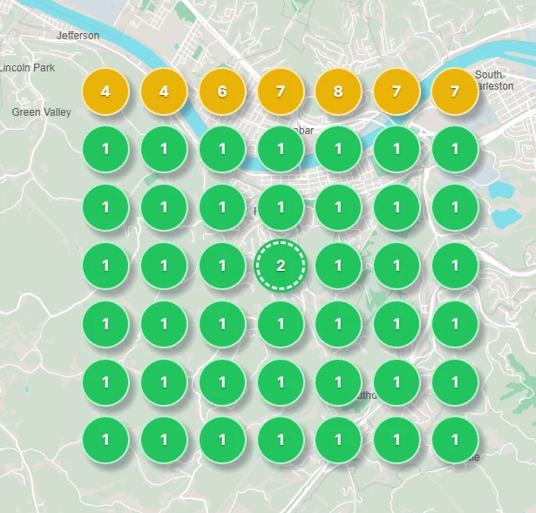Viewport: 536px width, 513px height.
Task: Open the orange cluster marked 8
Action: click(x=338, y=91)
